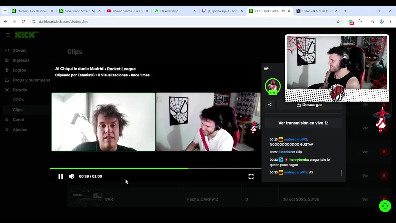Click the chat replay scrollbar
The image size is (396, 223).
pos(342,173)
